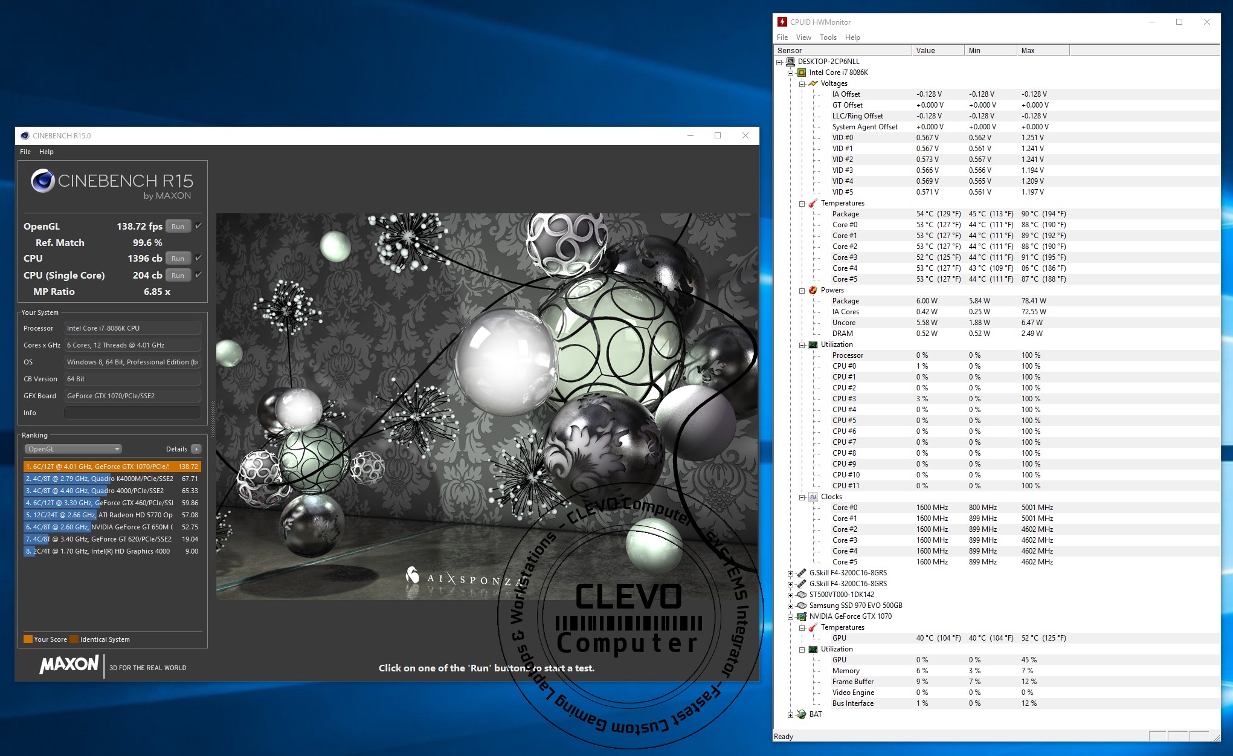This screenshot has width=1233, height=756.
Task: Collapse the Intel Core i7 8086K node
Action: pyautogui.click(x=790, y=73)
